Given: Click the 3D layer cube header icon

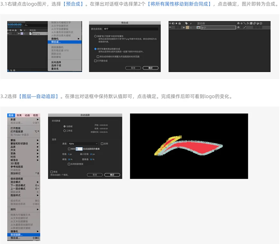Looking at the screenshot, I should [261, 23].
